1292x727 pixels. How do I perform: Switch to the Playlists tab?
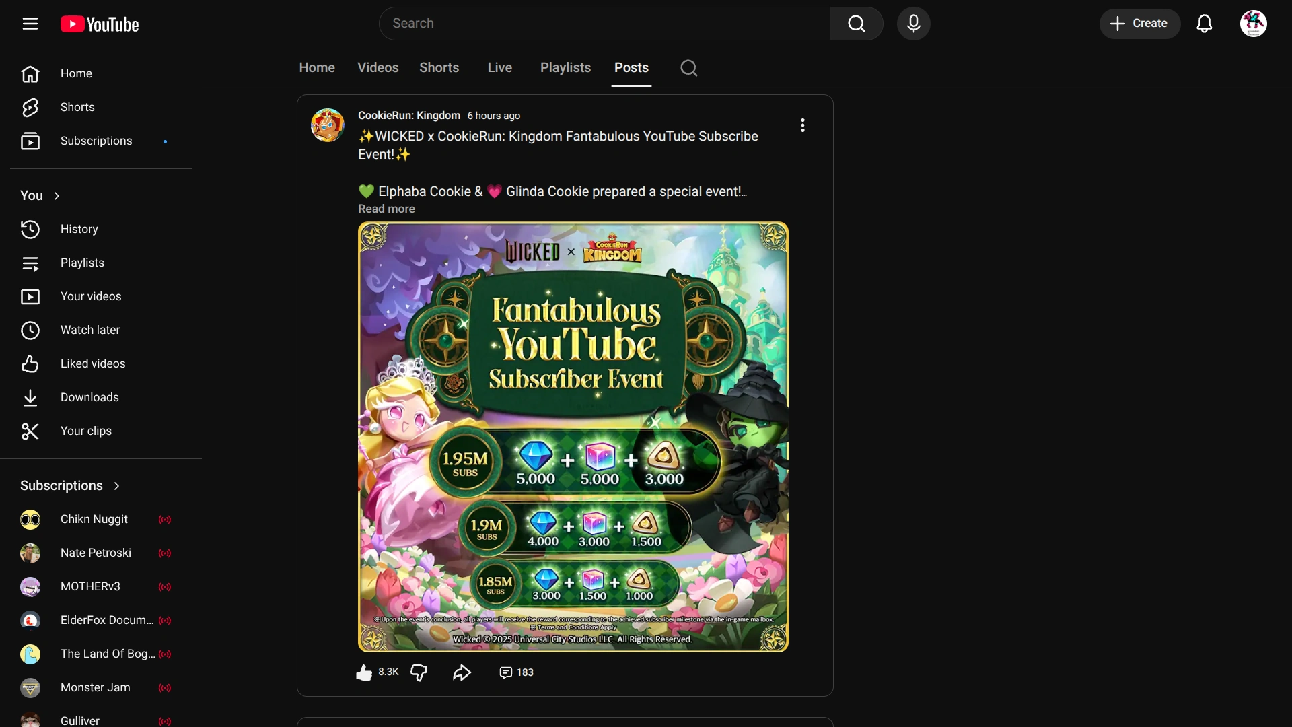click(x=565, y=68)
